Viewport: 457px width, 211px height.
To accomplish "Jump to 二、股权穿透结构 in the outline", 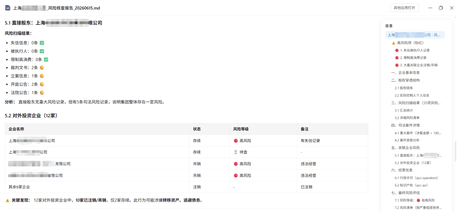I will pos(405,80).
